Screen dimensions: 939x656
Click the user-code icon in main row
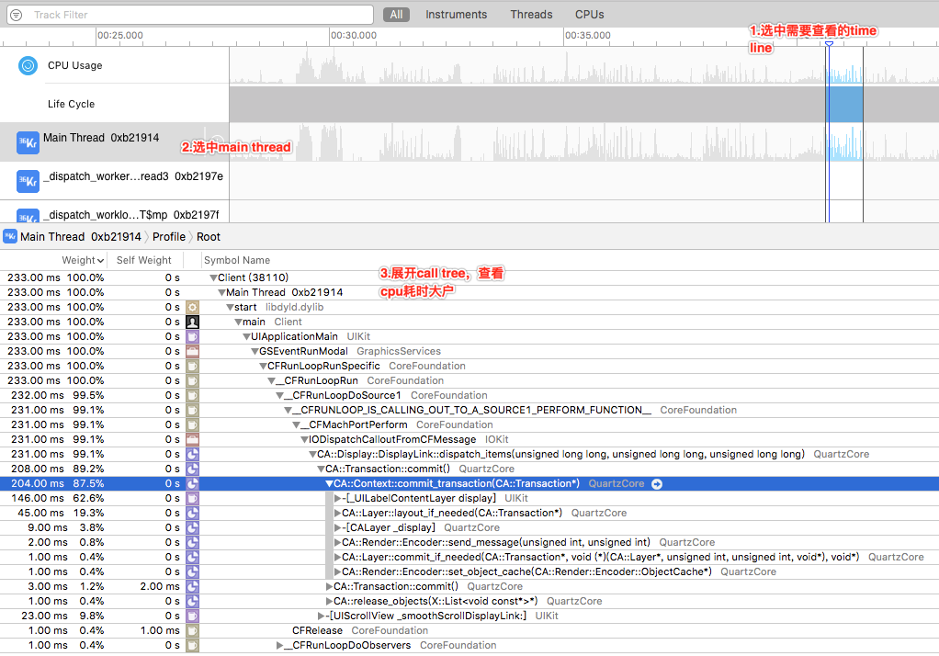coord(192,322)
